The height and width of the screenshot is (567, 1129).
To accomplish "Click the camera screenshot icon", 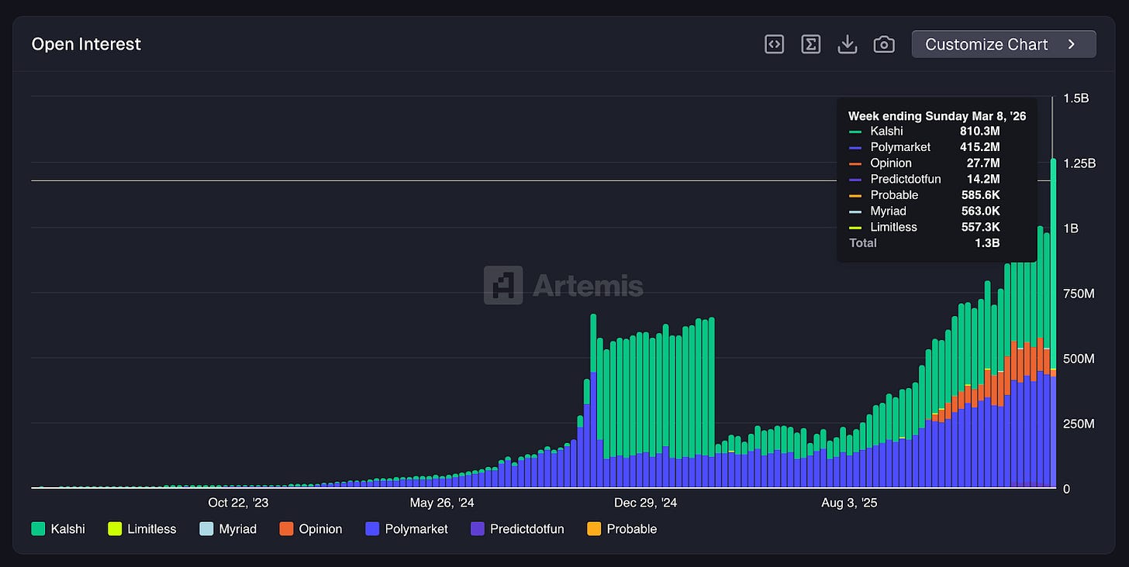I will pos(884,45).
